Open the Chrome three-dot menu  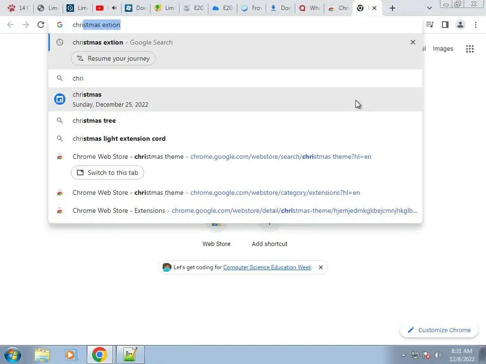tap(476, 25)
